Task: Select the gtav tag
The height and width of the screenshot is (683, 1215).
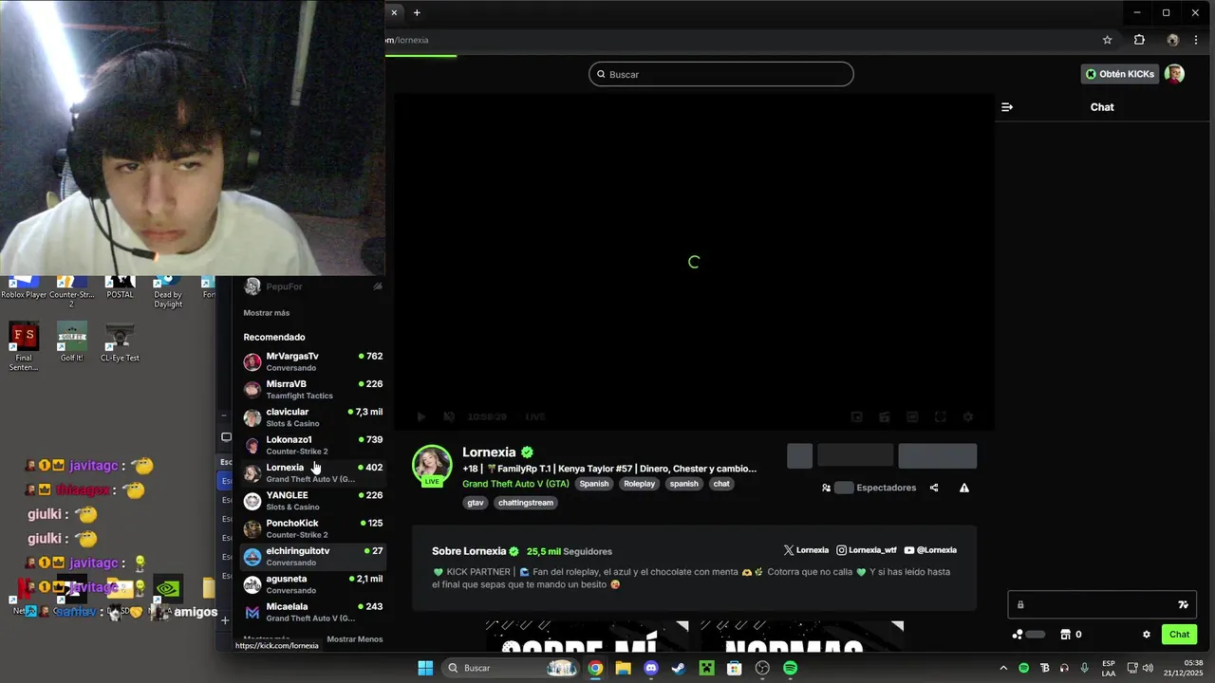Action: coord(476,503)
